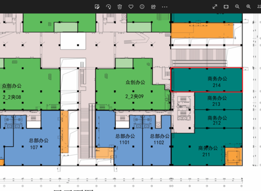261x191 pixels.
Task: Click the 众创办公 2_2夹09 label
Action: (x=135, y=89)
